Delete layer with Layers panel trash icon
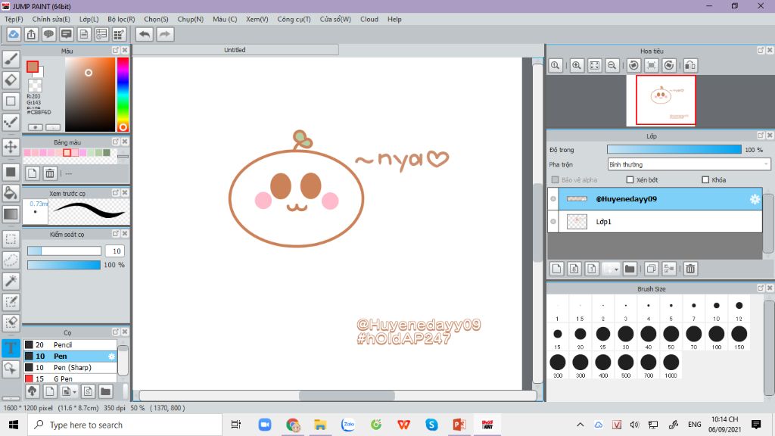775x436 pixels. coord(690,269)
